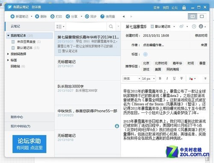Add the recommended tag 北京时间
The width and height of the screenshot is (214, 163).
tap(161, 63)
